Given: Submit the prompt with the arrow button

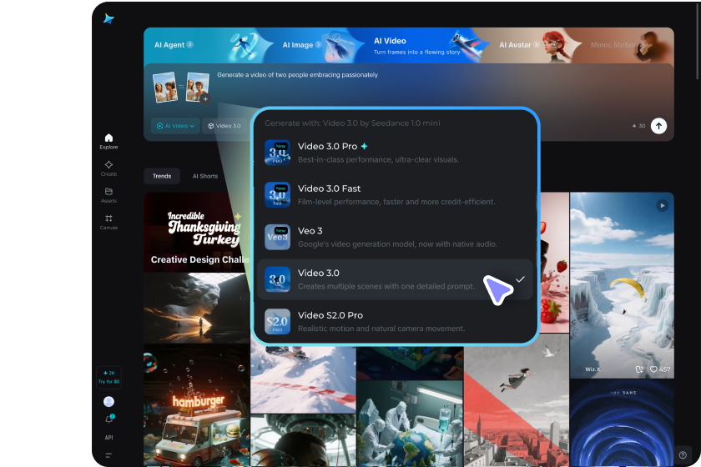Looking at the screenshot, I should (658, 126).
